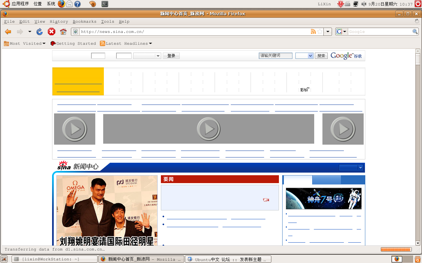Screen dimensions: 422x263
Task: Switch to the lixin@WorkStation terminal window
Action: pos(55,259)
